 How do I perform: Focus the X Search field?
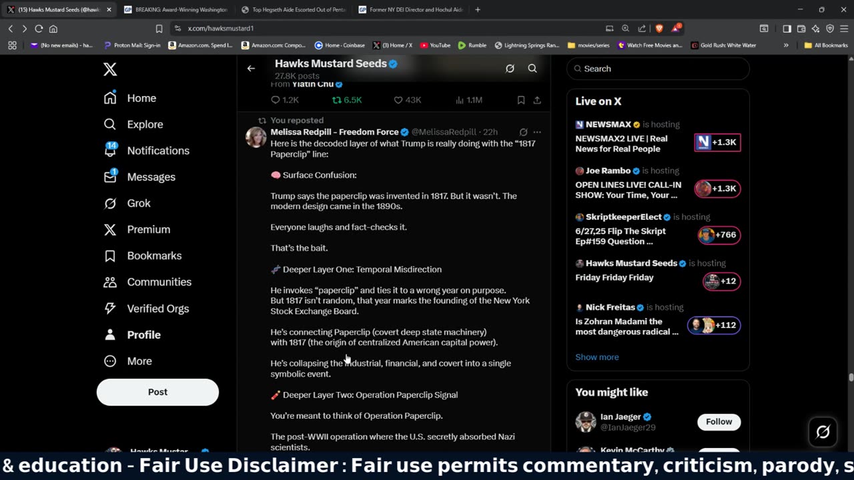click(658, 69)
